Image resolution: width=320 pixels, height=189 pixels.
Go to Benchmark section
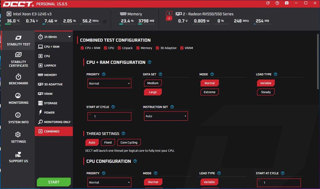pos(18,79)
